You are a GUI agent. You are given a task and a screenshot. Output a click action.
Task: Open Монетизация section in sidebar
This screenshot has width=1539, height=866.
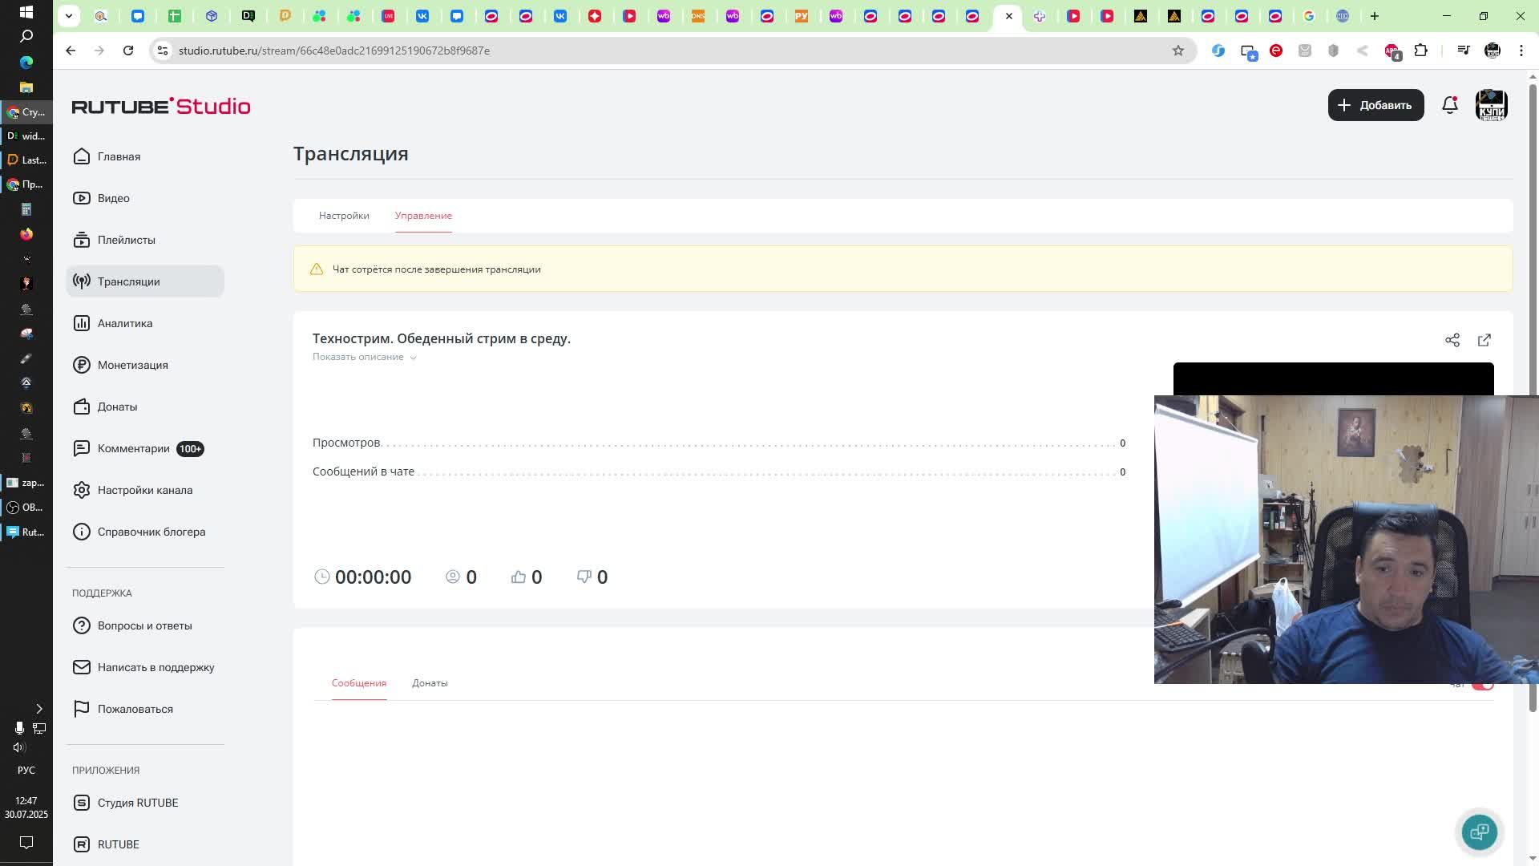tap(132, 365)
